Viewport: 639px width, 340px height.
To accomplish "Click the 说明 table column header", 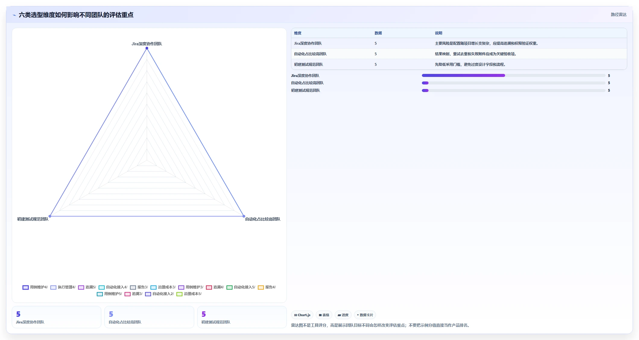I will pos(438,33).
